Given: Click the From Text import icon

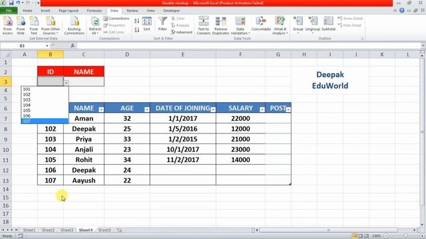Looking at the screenshot, I should 34,25.
